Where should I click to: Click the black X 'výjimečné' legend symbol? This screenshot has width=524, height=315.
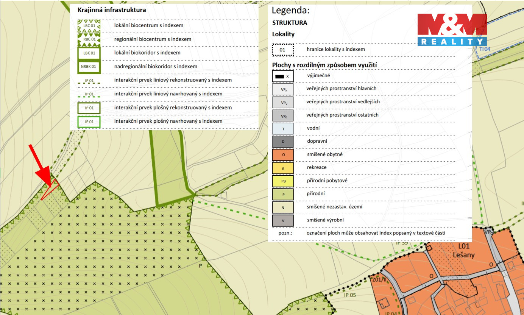tap(282, 76)
